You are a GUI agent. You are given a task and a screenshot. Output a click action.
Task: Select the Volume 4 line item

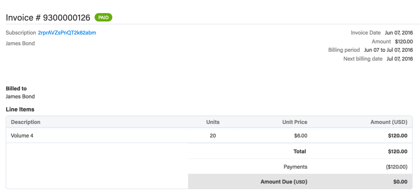point(22,136)
